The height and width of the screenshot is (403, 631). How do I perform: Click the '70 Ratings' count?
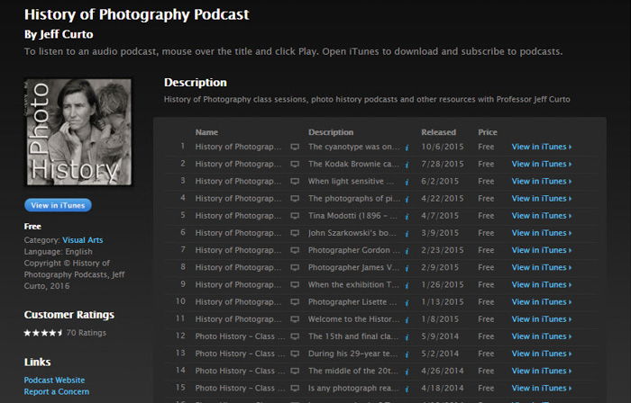point(87,333)
